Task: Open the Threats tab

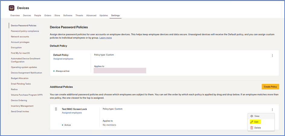Action: tap(79, 15)
